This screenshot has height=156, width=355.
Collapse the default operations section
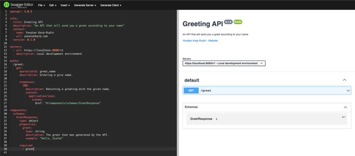344,80
